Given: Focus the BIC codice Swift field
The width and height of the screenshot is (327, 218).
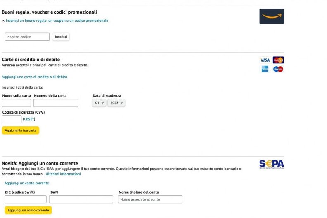Looking at the screenshot, I should [x=26, y=199].
